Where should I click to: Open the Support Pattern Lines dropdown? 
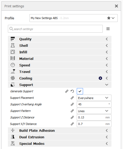pos(94,111)
